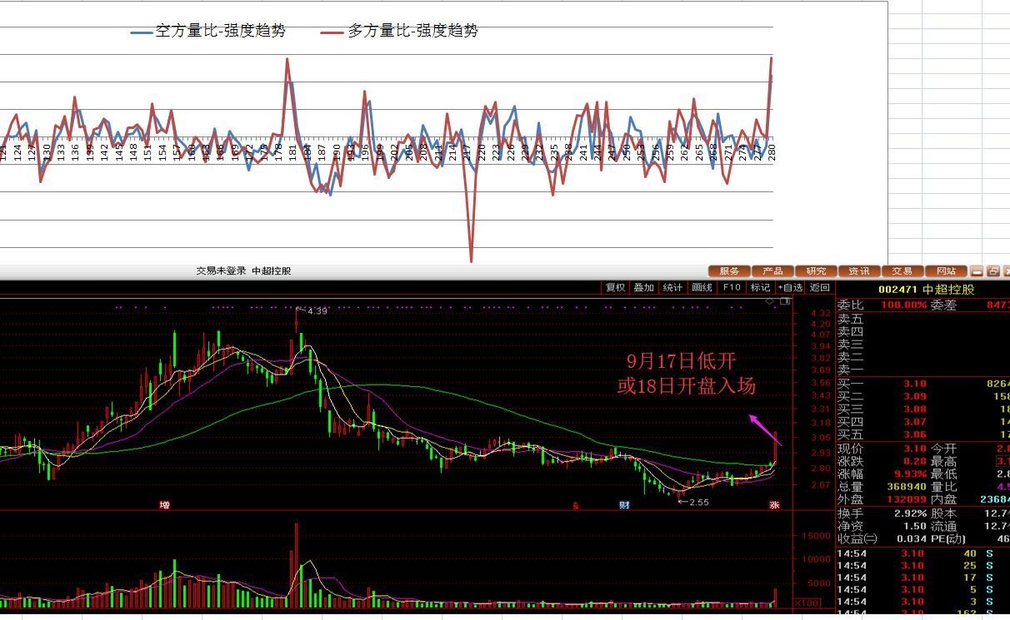
Task: Click the 委比 value 100.00%
Action: click(904, 305)
